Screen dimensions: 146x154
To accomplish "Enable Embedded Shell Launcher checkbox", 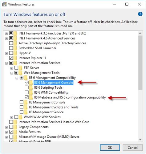I will [x=11, y=48].
